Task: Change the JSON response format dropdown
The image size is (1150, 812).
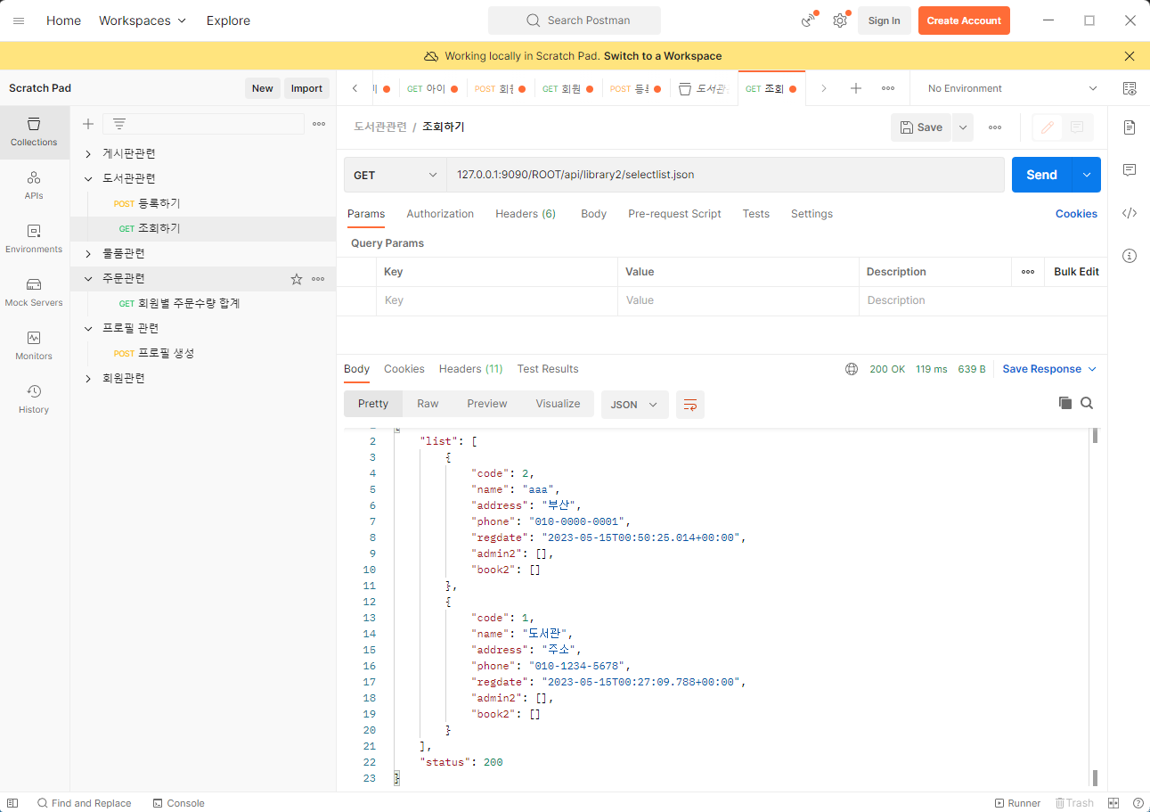Action: pyautogui.click(x=635, y=405)
